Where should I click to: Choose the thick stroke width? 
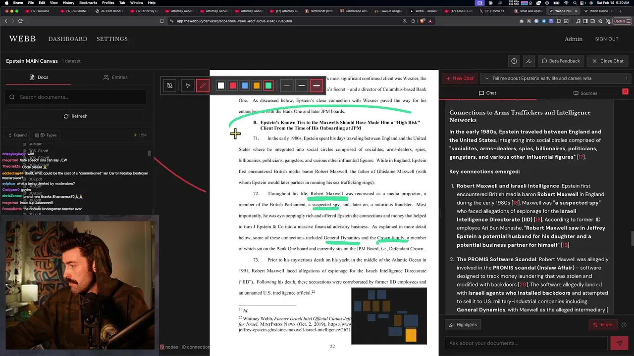[x=316, y=86]
